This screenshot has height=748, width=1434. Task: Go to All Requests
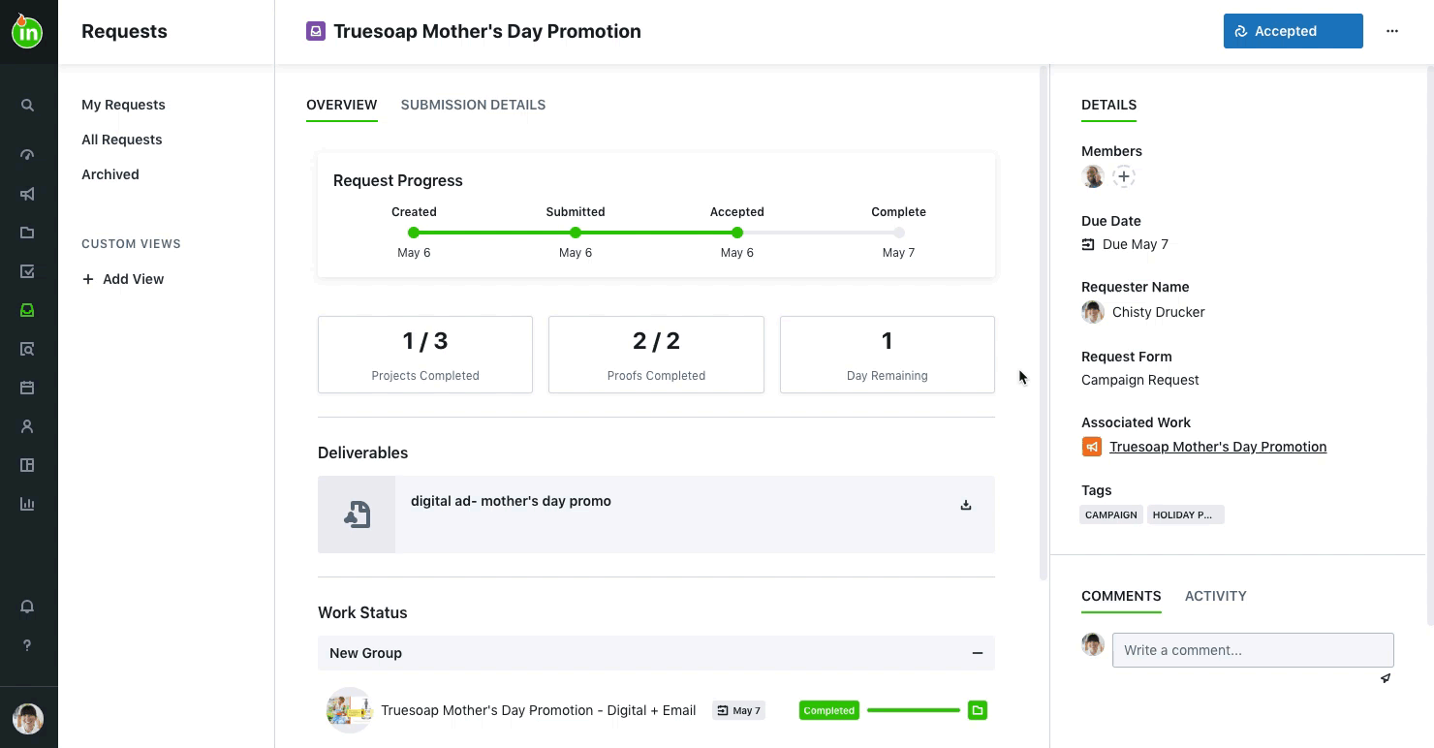(x=122, y=140)
